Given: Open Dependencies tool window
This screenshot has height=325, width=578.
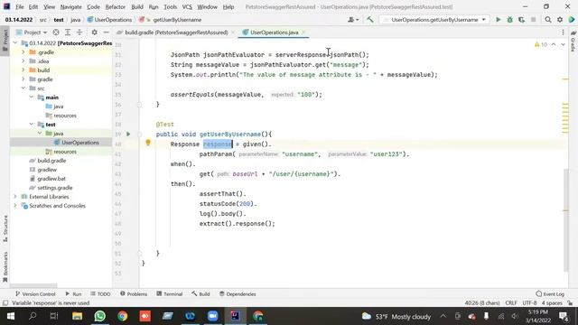Looking at the screenshot, I should pyautogui.click(x=238, y=293).
